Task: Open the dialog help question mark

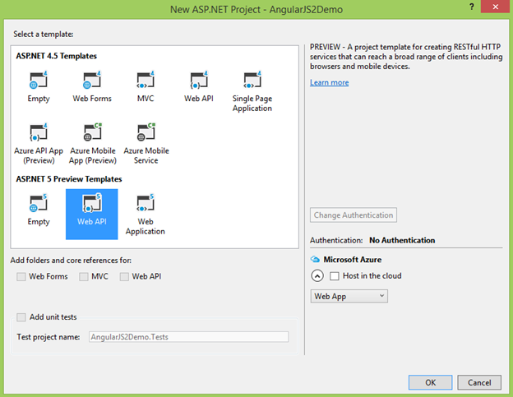Action: pyautogui.click(x=471, y=7)
